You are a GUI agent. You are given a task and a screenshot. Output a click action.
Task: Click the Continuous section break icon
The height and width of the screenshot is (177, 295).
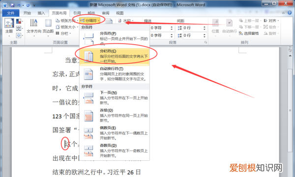(x=88, y=116)
